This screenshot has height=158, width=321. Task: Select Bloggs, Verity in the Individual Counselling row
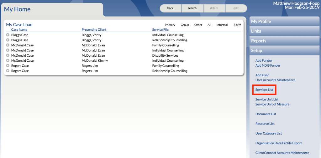(92, 35)
